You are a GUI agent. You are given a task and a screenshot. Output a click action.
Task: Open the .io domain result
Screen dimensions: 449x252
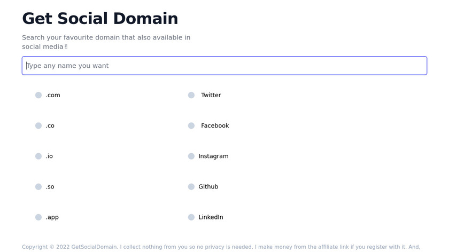coord(49,156)
